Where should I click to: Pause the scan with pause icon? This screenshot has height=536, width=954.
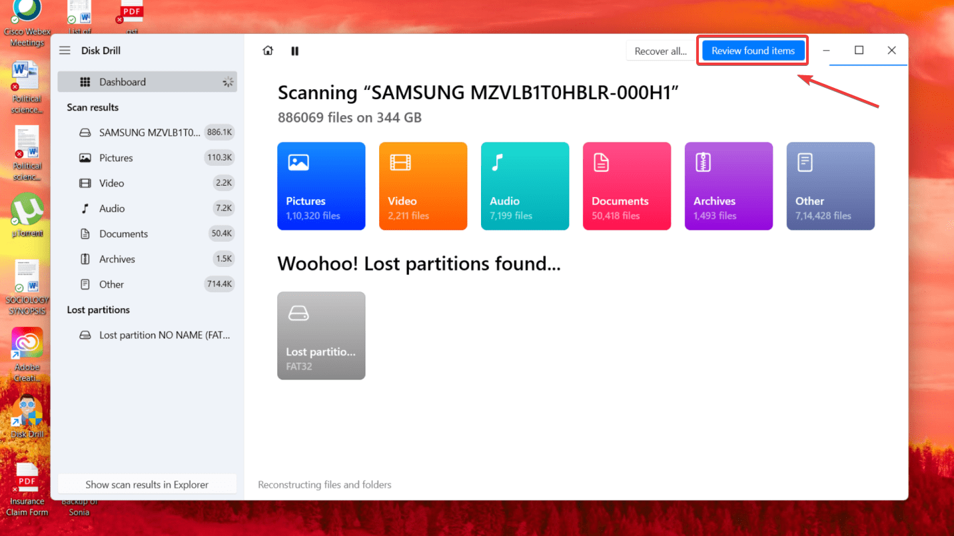click(295, 51)
